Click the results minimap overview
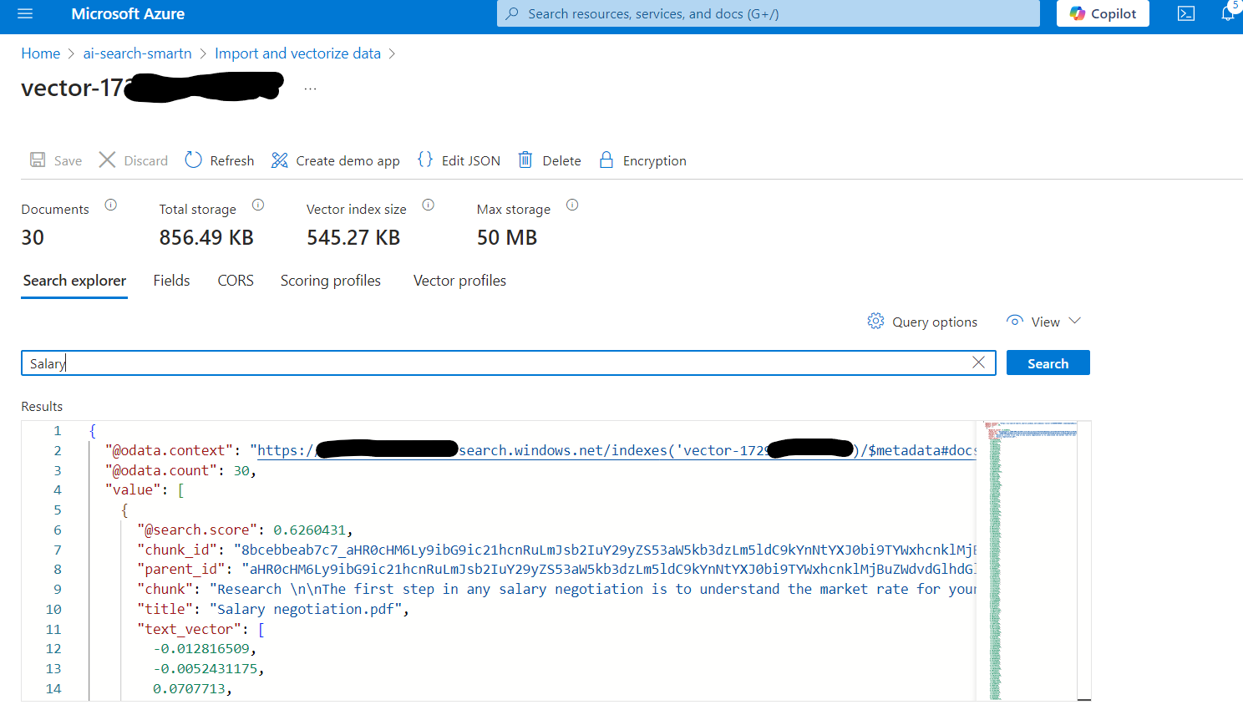Image resolution: width=1243 pixels, height=715 pixels. [1033, 560]
